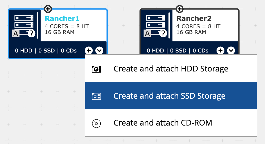Click the Rancher1 server name
This screenshot has height=144, width=265.
[x=62, y=19]
